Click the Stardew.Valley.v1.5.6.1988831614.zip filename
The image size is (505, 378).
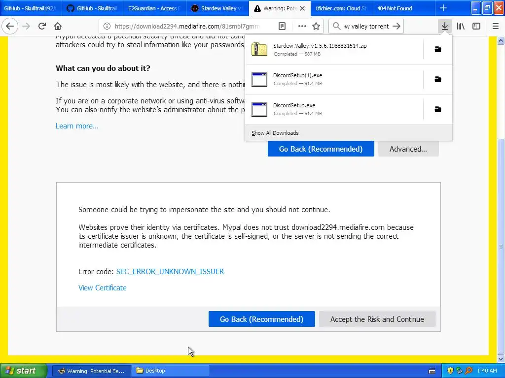coord(320,46)
